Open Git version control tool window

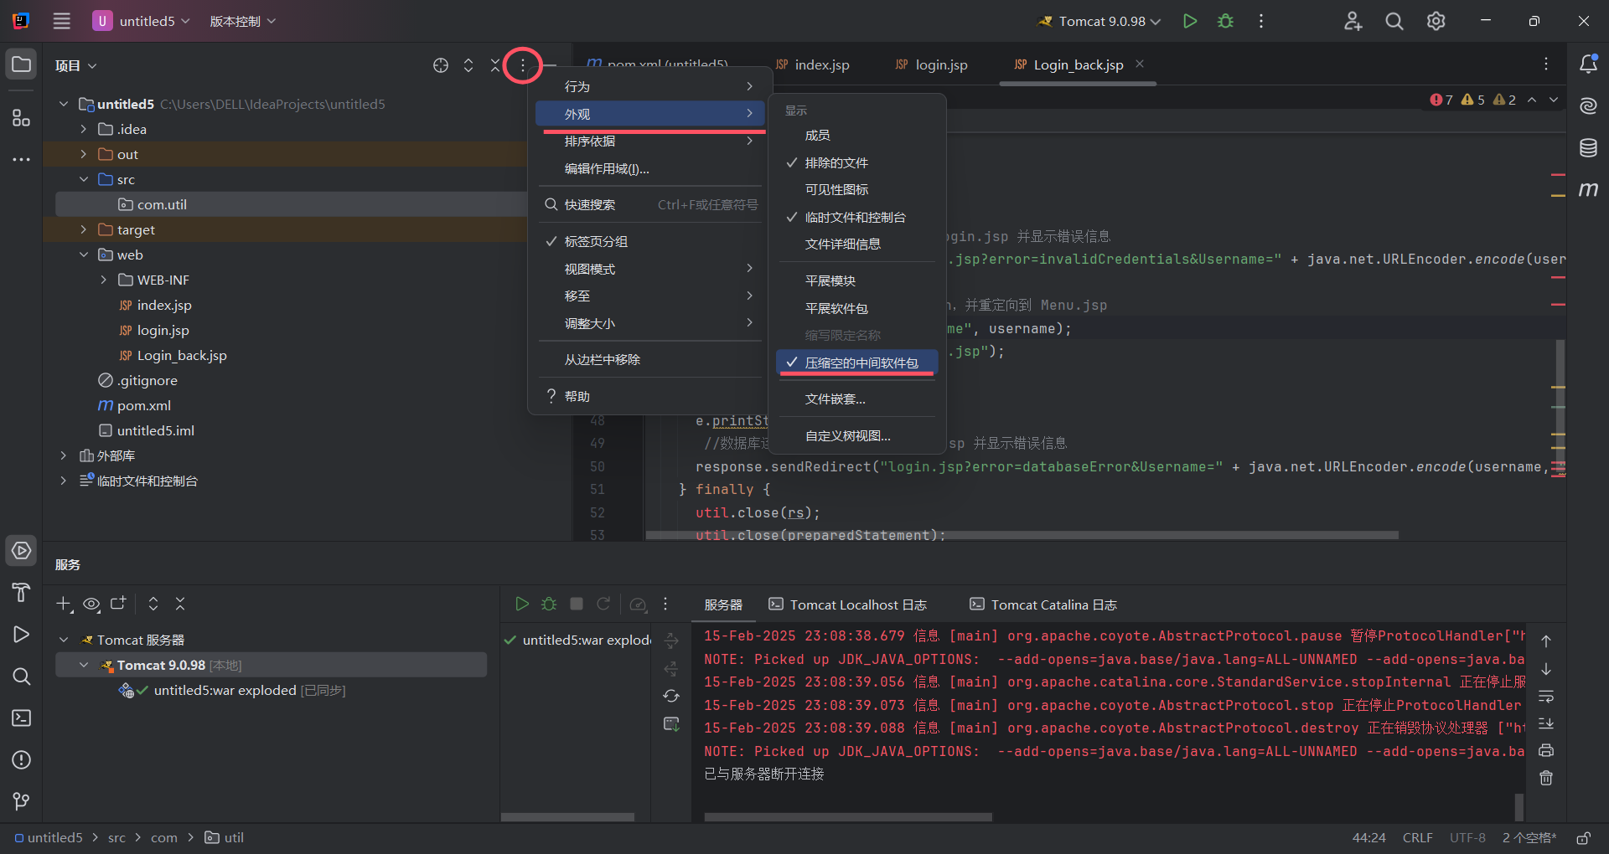(22, 802)
